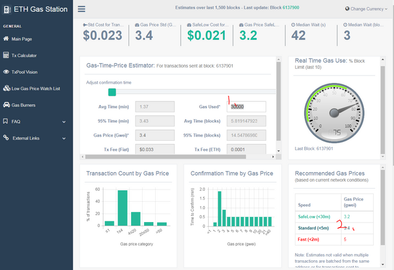Click right arrow of estimator horizontal scrollbar
This screenshot has width=394, height=270.
[x=273, y=157]
